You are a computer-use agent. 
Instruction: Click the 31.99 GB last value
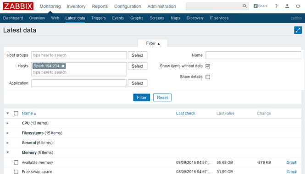point(225,172)
